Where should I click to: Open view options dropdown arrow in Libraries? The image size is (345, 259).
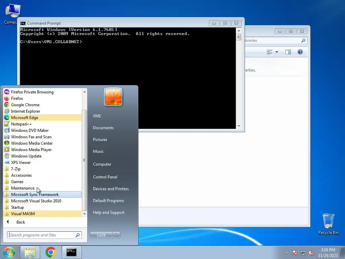tap(277, 52)
